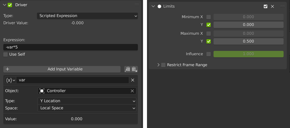Open the Local Space dropdown

point(87,108)
